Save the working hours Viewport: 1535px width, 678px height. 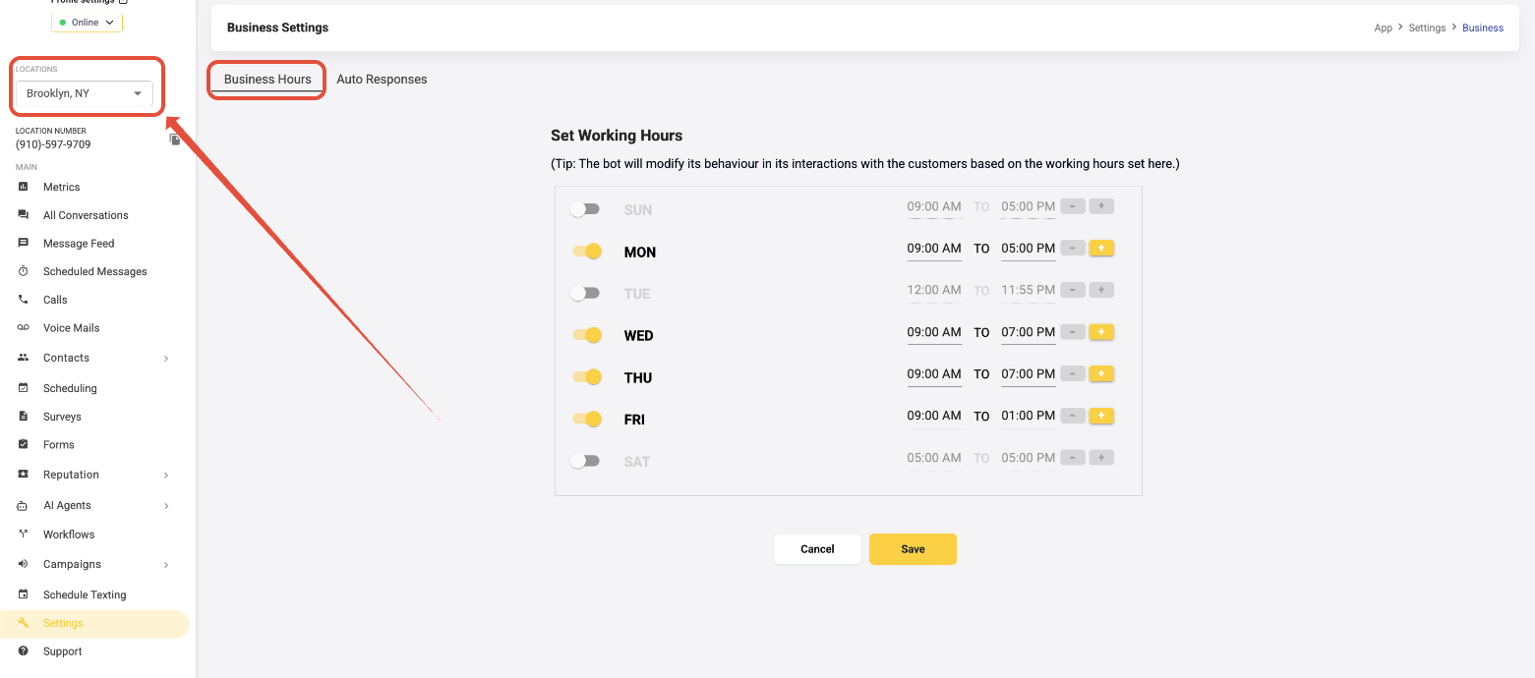pyautogui.click(x=913, y=549)
